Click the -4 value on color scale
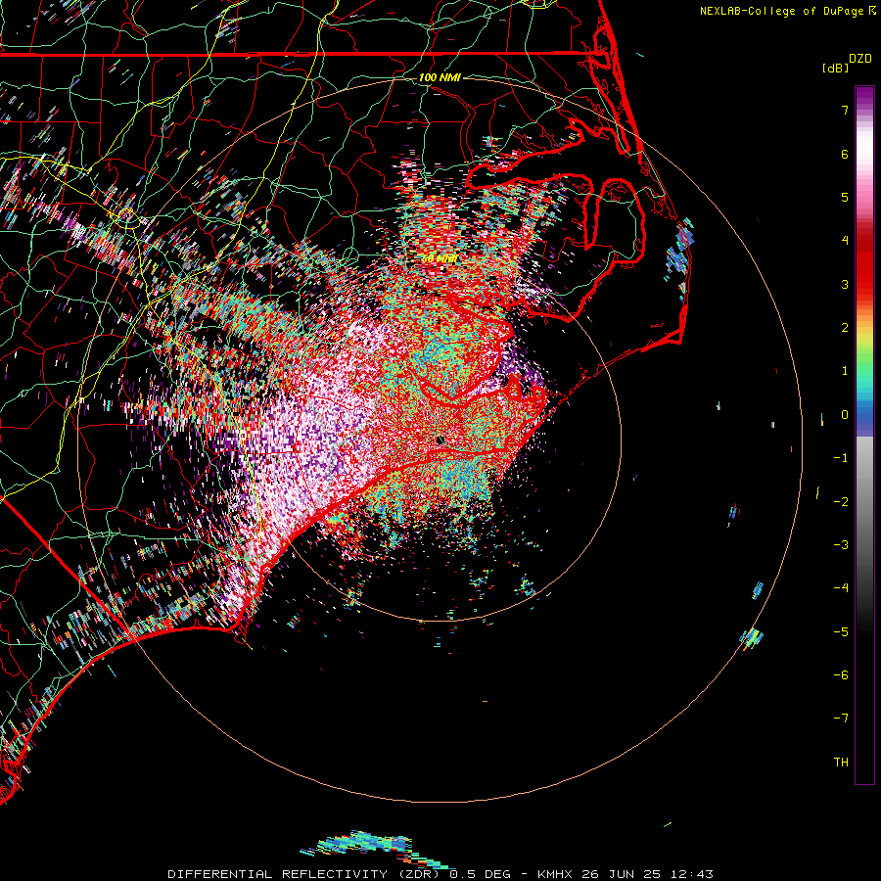881x881 pixels. [841, 588]
